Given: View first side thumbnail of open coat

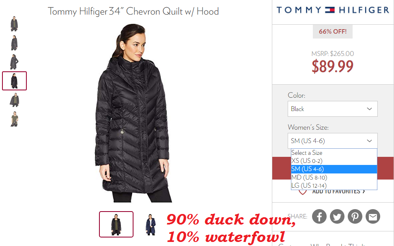Looking at the screenshot, I should click(x=14, y=24).
